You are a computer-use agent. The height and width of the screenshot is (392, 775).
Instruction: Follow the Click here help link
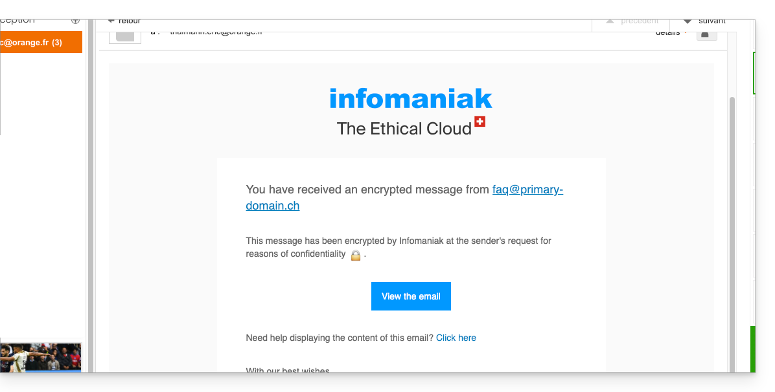(456, 338)
